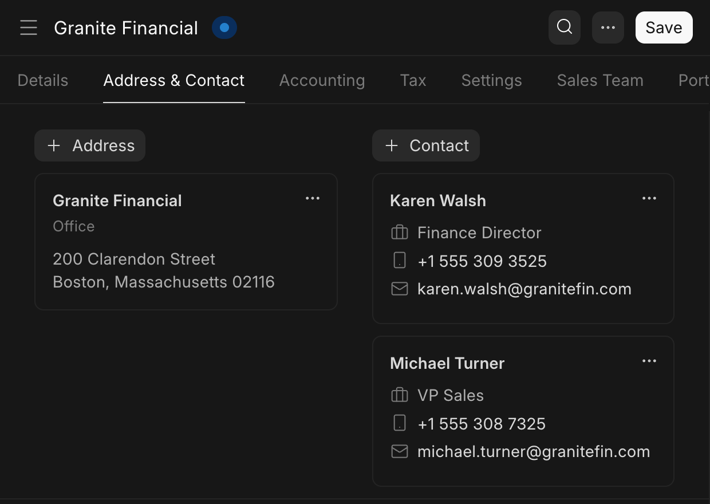710x504 pixels.
Task: Click briefcase icon next to VP Sales
Action: point(400,395)
